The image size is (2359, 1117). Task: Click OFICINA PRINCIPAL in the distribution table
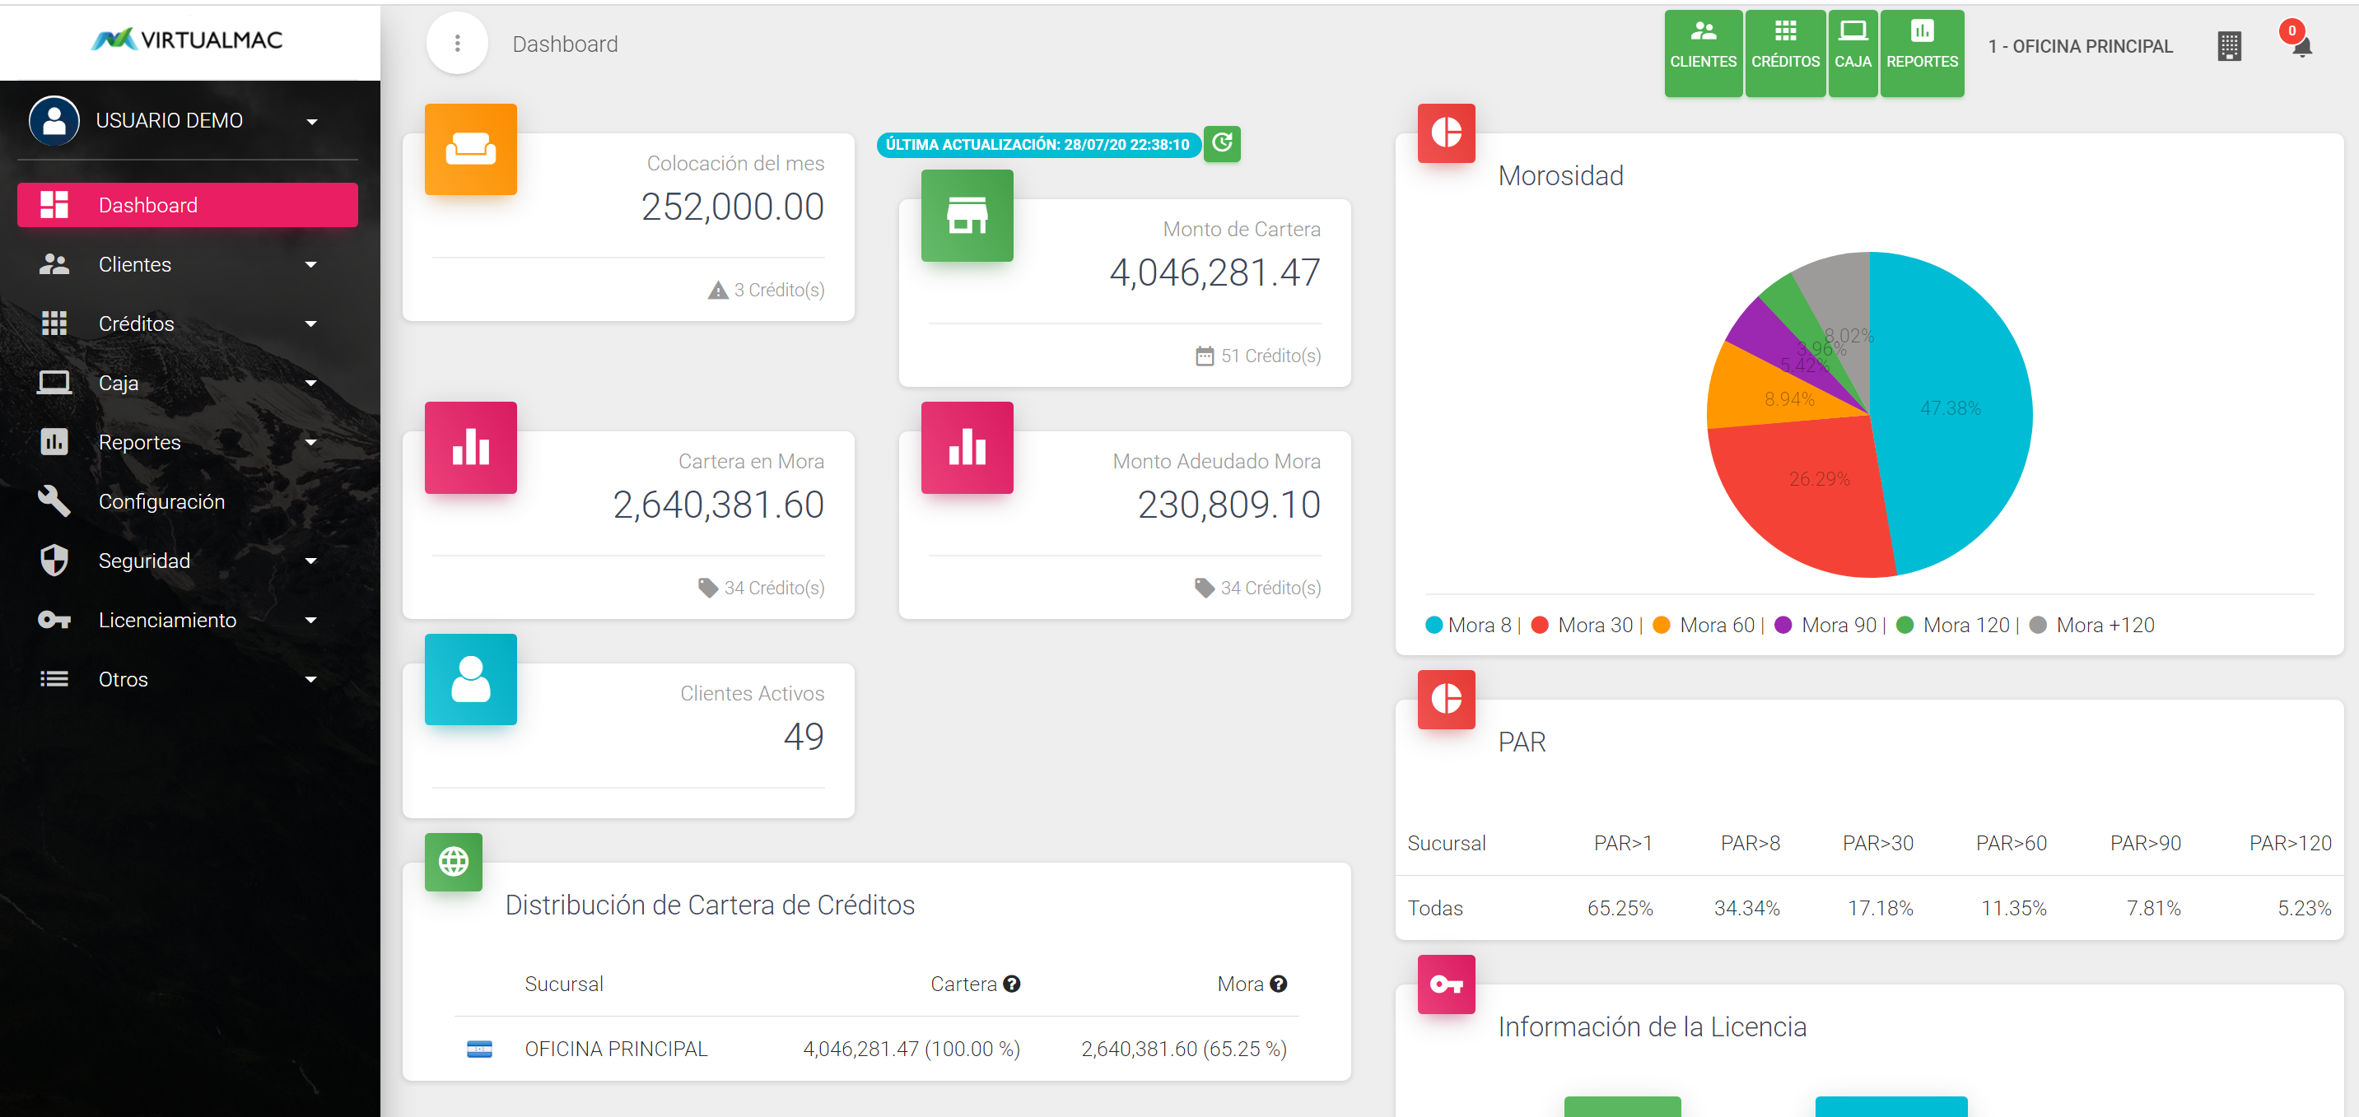click(615, 1050)
